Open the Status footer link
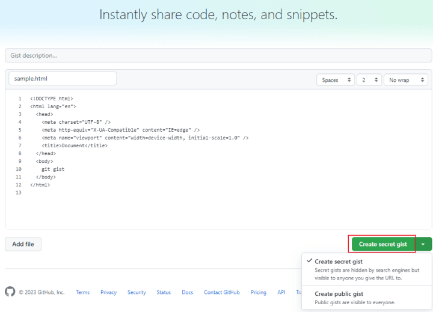Image resolution: width=433 pixels, height=312 pixels. pos(164,292)
